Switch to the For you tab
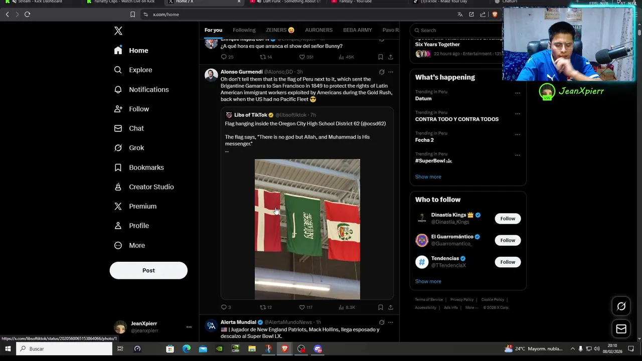This screenshot has height=361, width=642. click(213, 30)
